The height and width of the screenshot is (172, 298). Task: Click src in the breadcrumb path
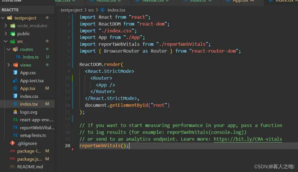[x=91, y=10]
